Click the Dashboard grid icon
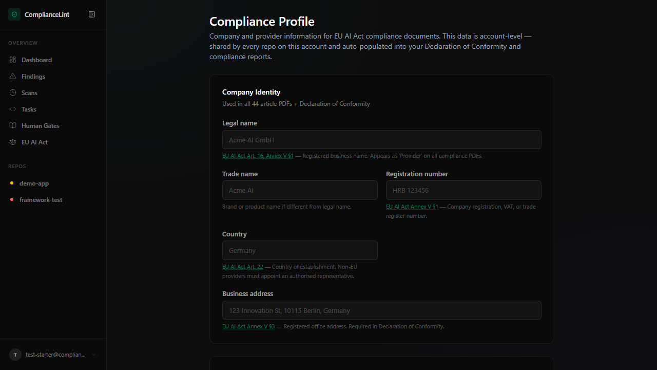657x370 pixels. coord(13,60)
